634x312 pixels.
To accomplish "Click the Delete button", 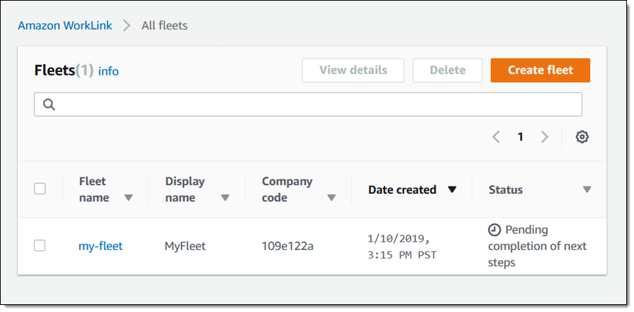I will point(447,70).
